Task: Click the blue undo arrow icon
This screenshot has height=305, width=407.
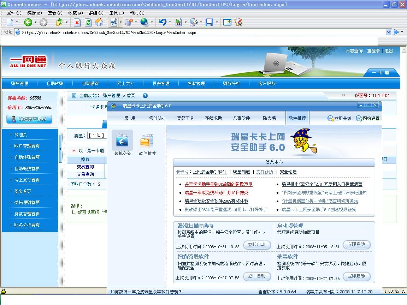Action: 163,22
